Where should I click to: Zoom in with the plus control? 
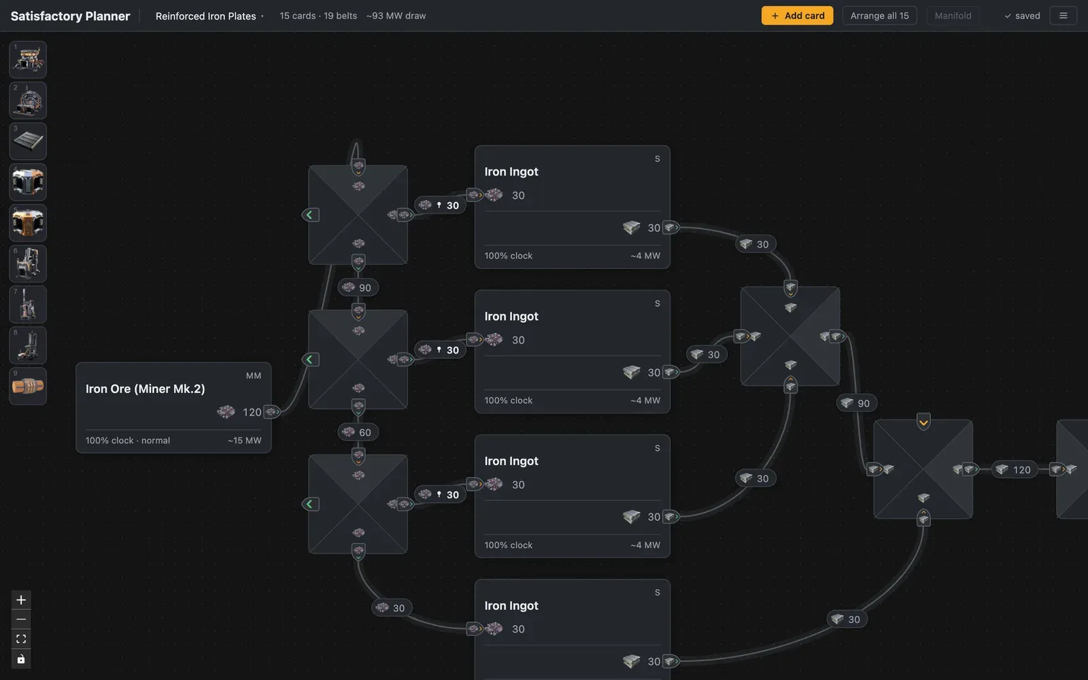[21, 600]
